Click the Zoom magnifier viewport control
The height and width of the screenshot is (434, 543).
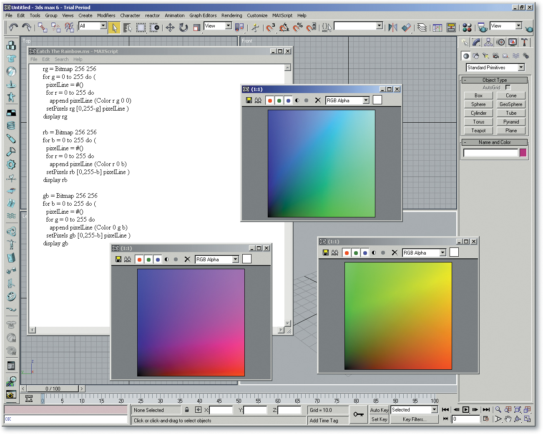[498, 409]
